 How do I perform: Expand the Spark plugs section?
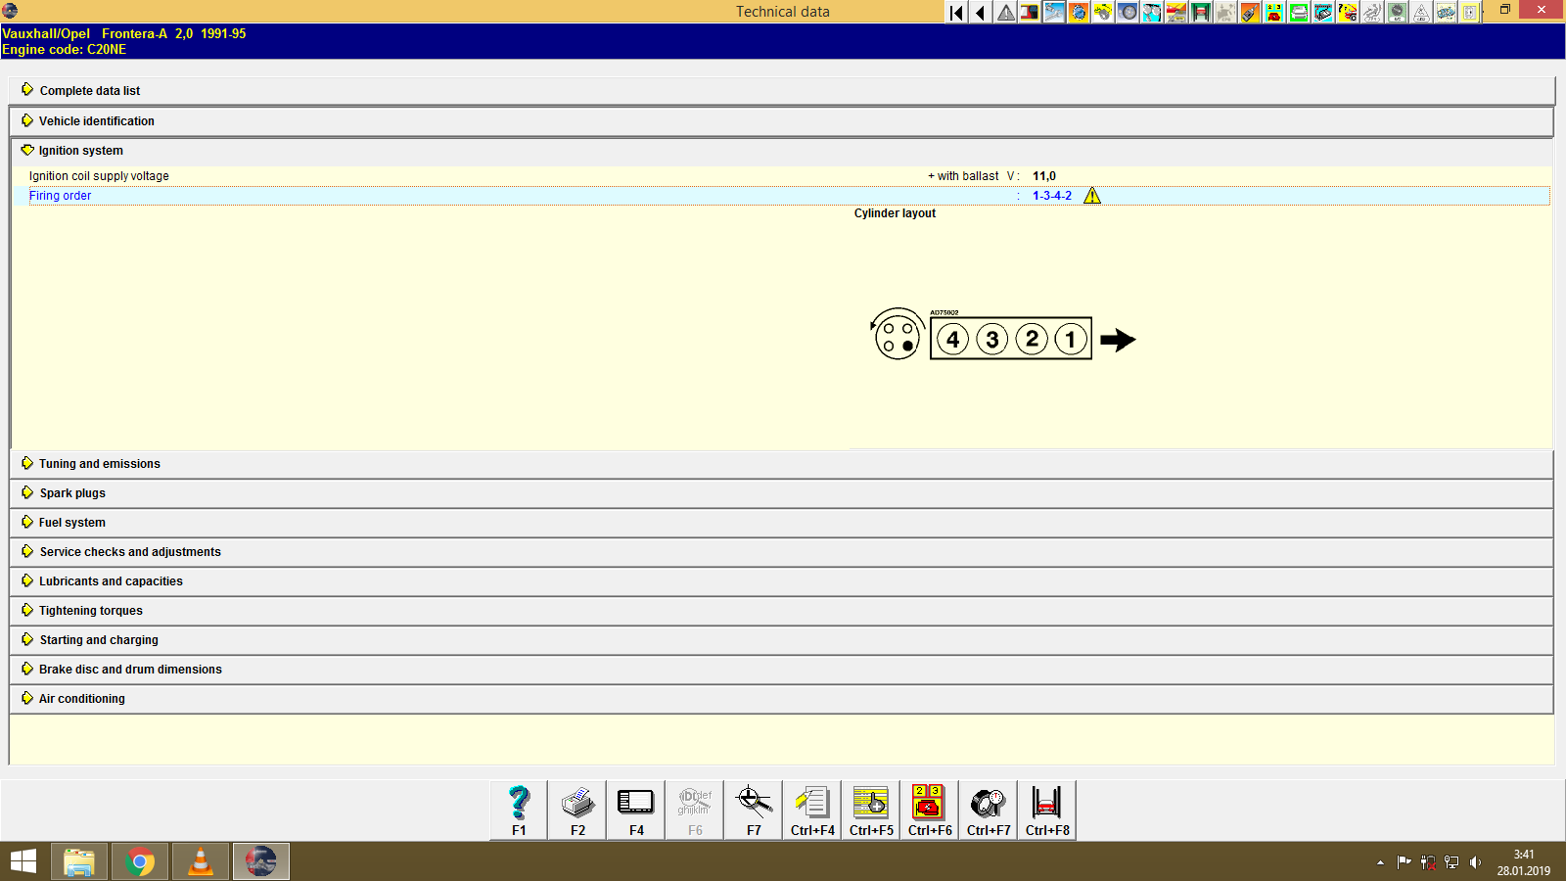point(71,492)
